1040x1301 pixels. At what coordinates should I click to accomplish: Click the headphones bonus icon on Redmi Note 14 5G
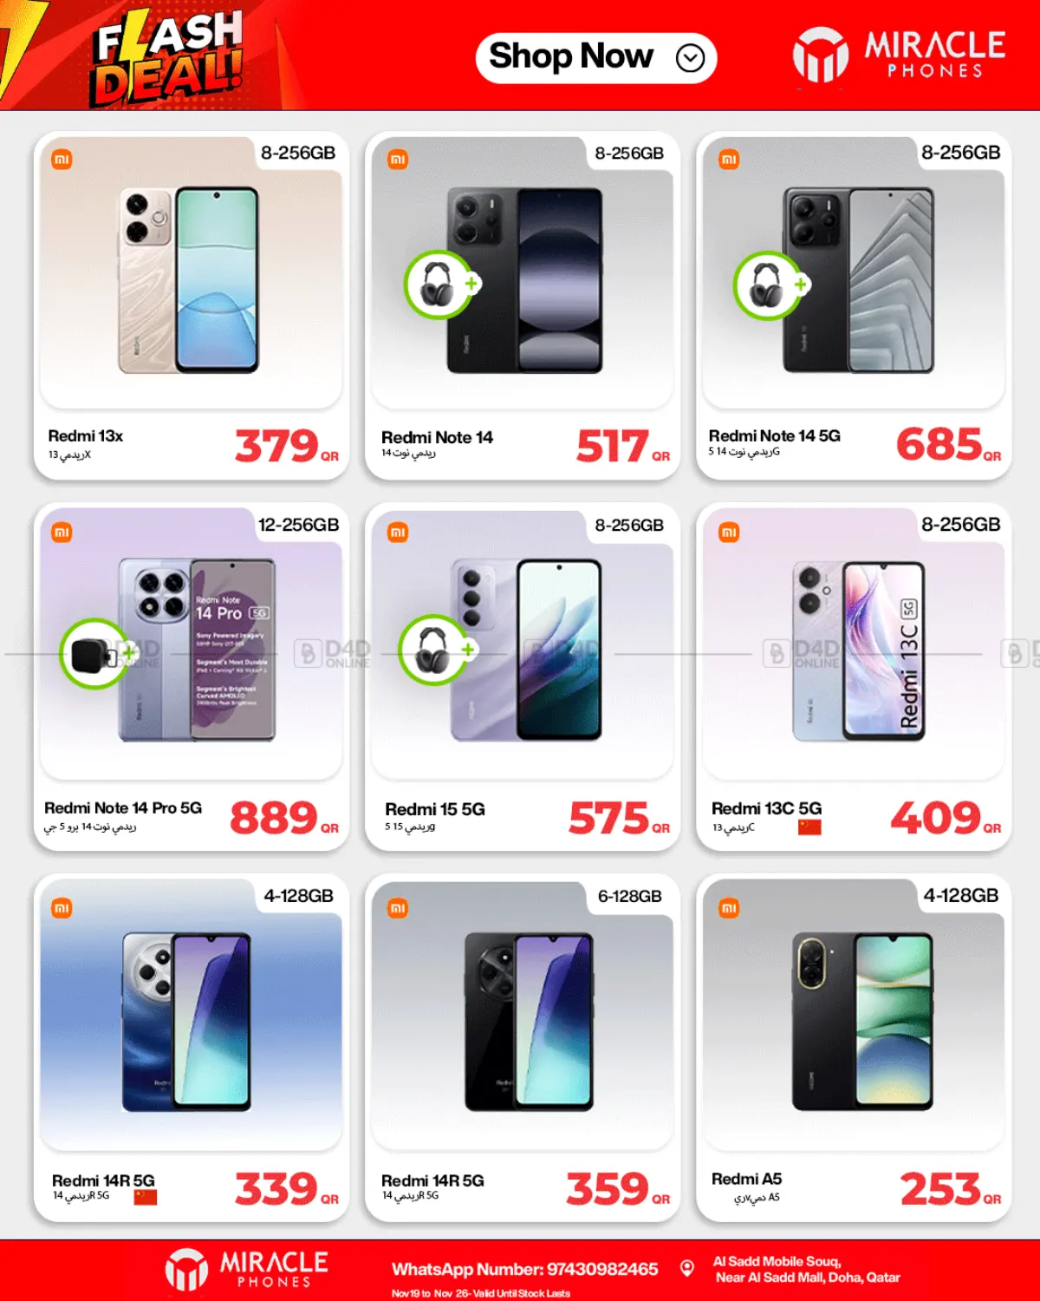click(770, 284)
